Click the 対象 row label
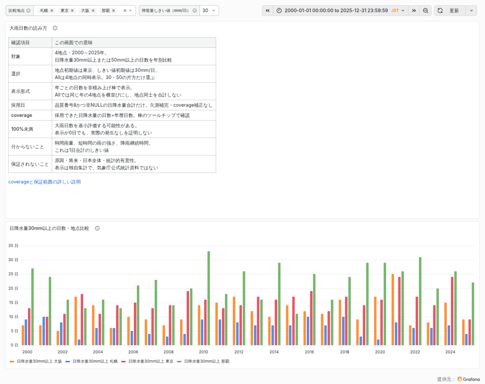 16,56
